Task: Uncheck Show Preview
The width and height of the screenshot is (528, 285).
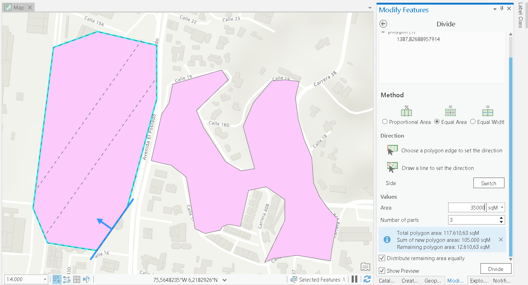Action: click(382, 271)
